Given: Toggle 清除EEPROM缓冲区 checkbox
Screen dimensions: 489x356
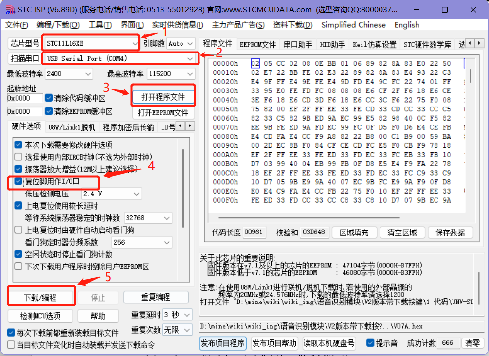Looking at the screenshot, I should (48, 111).
